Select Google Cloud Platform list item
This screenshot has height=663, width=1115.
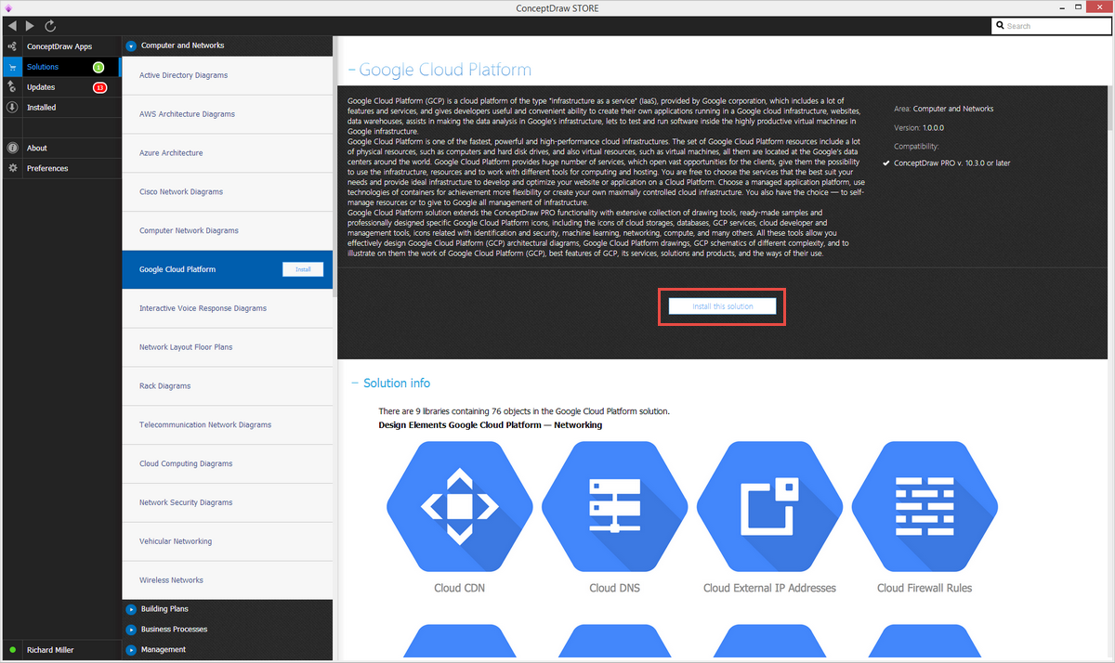point(227,269)
